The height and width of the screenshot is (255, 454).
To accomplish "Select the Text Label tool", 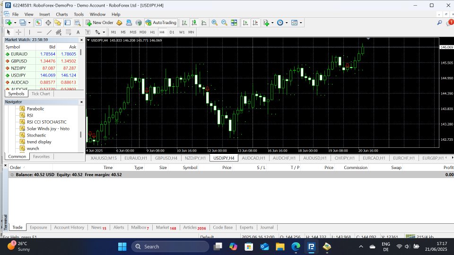I will tap(88, 32).
